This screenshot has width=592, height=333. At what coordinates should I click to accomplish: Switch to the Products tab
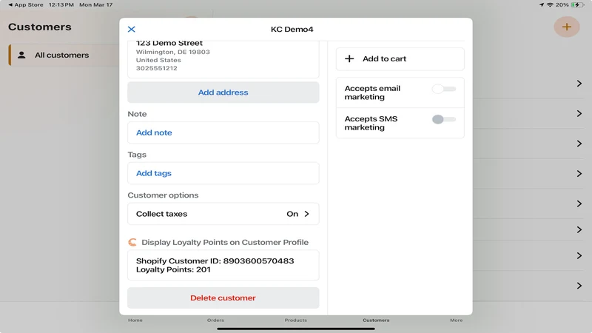tap(295, 320)
